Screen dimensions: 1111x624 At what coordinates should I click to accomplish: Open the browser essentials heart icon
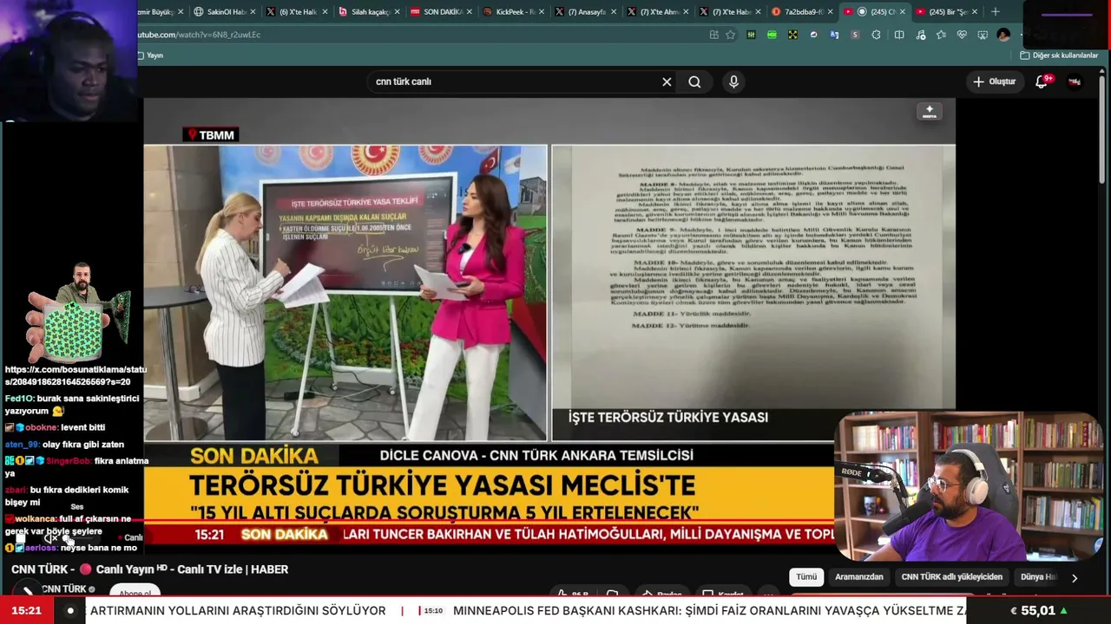point(962,35)
